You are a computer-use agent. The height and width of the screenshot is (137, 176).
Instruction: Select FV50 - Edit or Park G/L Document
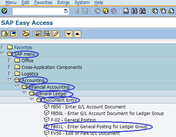coord(85,133)
